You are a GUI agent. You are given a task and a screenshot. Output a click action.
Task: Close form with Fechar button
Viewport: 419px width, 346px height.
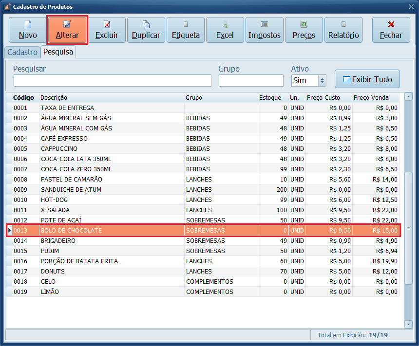click(x=391, y=30)
